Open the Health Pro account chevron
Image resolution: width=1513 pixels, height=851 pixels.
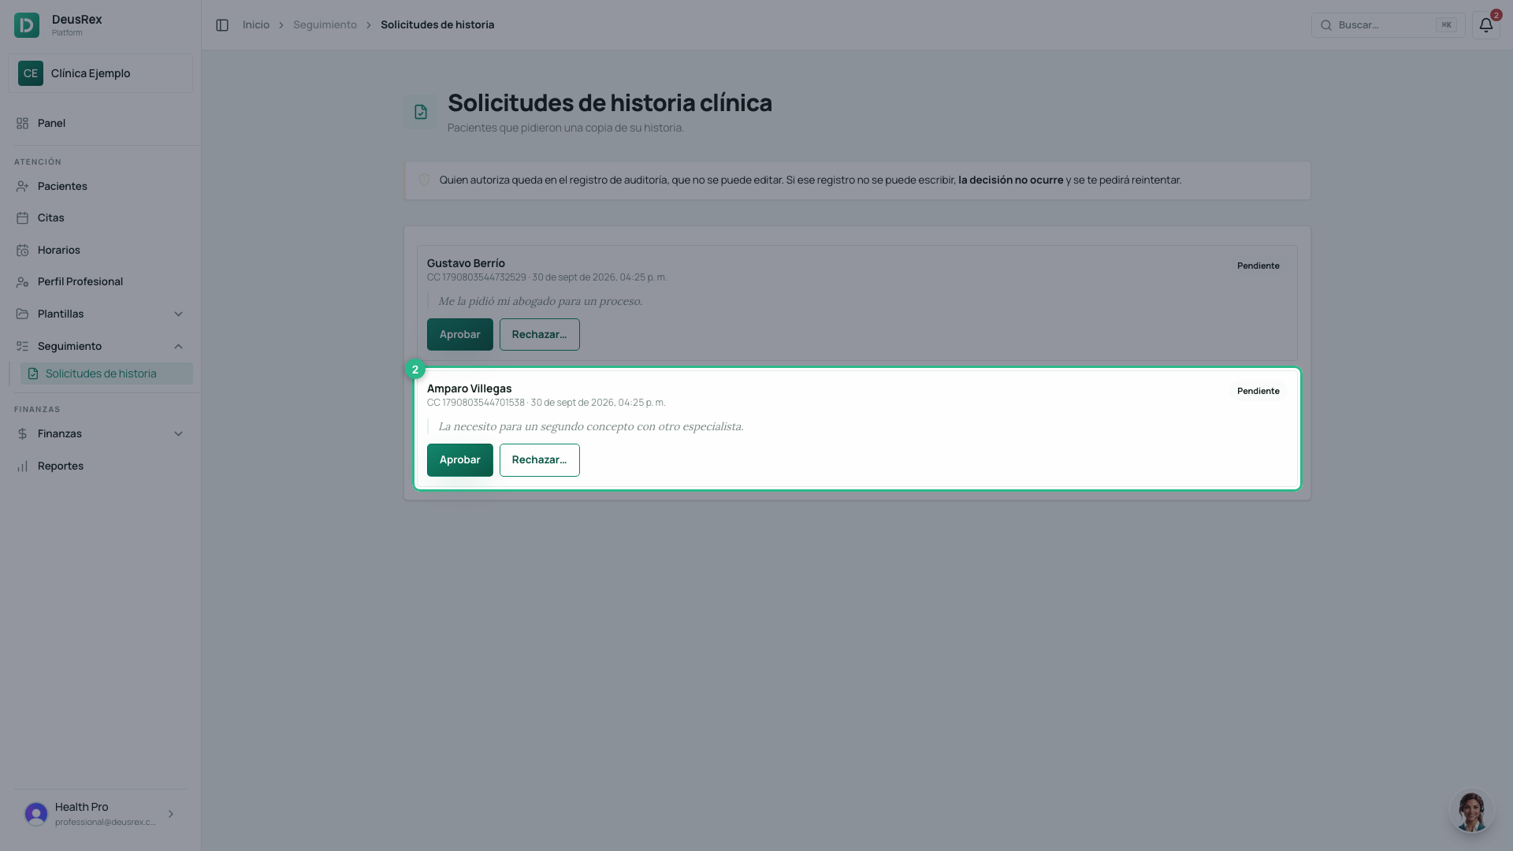171,814
